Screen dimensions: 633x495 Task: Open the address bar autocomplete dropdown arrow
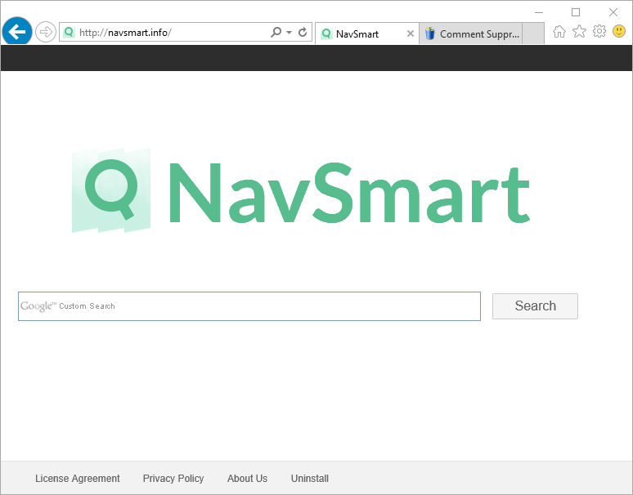pyautogui.click(x=289, y=32)
